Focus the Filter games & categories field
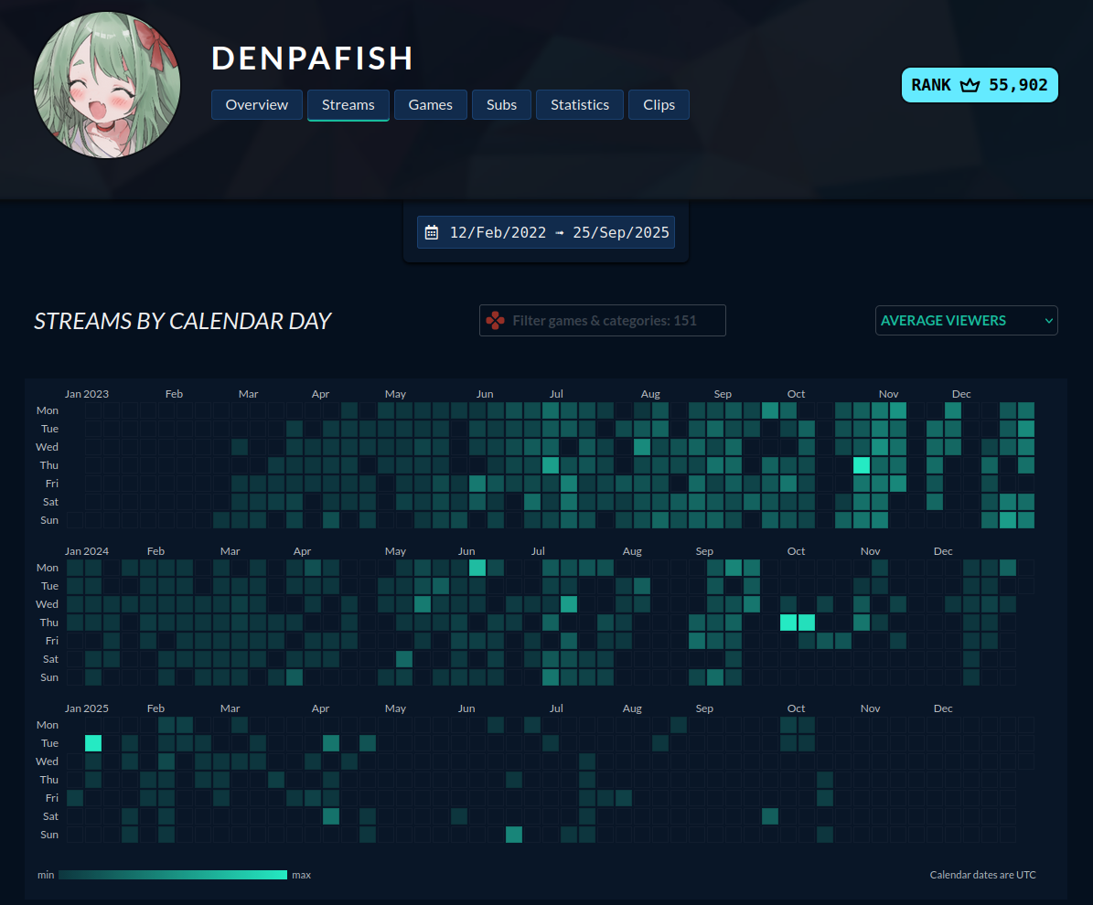 (602, 321)
